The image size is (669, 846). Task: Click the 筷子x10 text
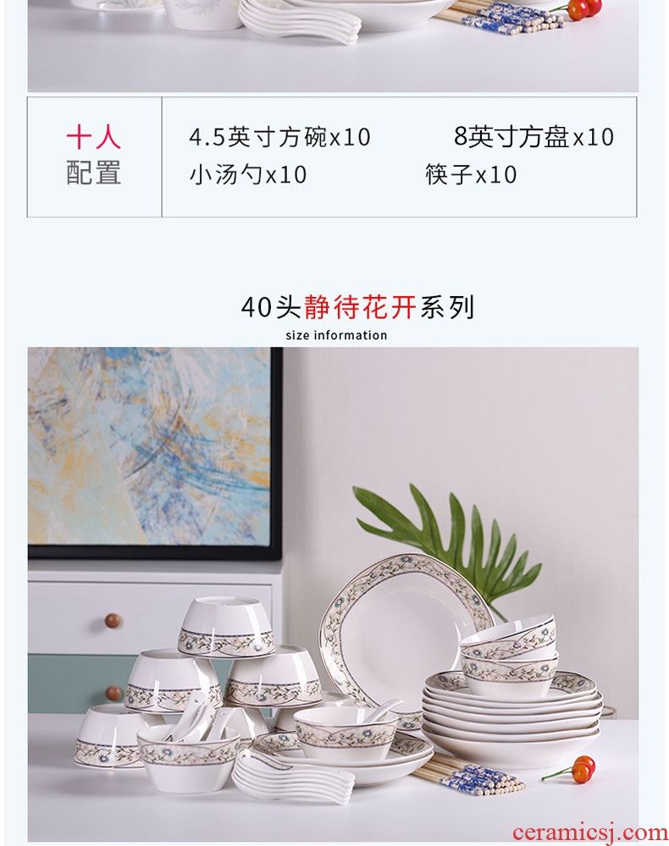pyautogui.click(x=471, y=174)
